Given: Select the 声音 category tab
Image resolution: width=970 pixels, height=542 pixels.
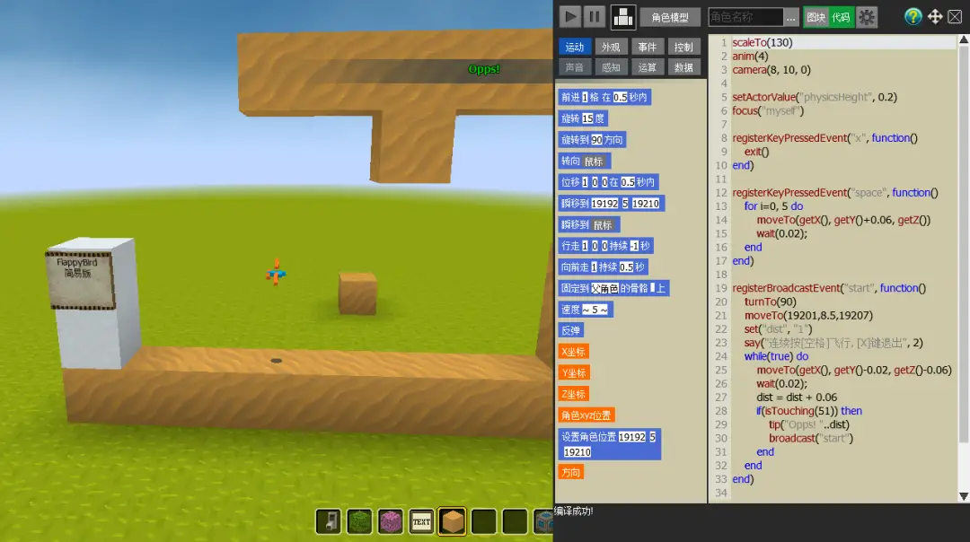Looking at the screenshot, I should tap(574, 67).
